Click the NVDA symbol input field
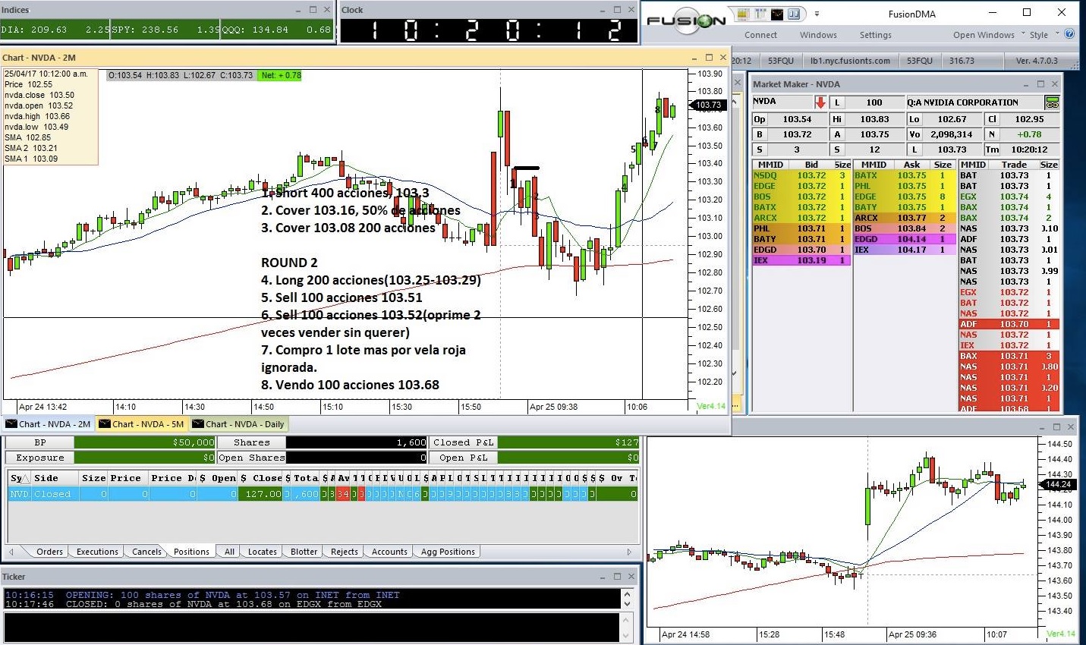The image size is (1086, 645). click(x=782, y=102)
